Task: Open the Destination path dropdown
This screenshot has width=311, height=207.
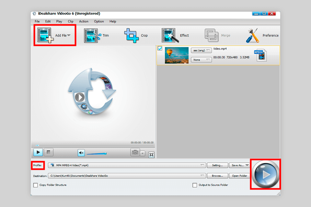Action: (127, 176)
